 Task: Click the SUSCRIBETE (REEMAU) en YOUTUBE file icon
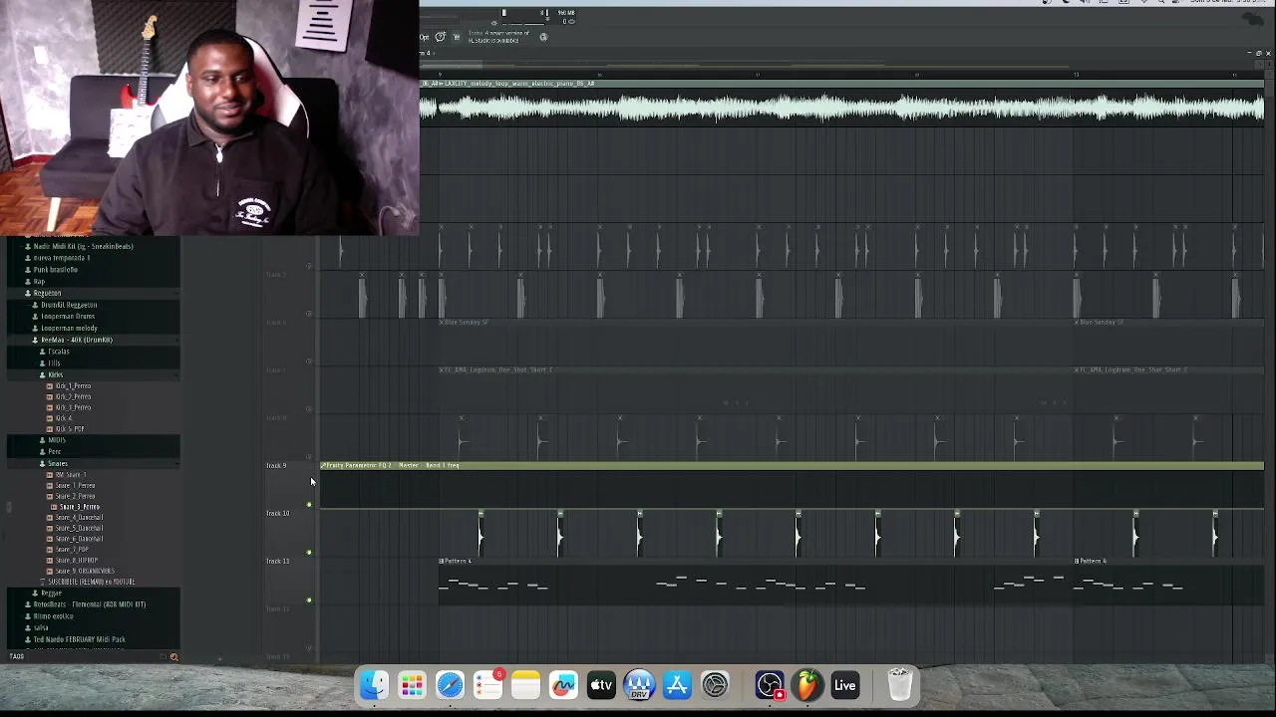43,582
